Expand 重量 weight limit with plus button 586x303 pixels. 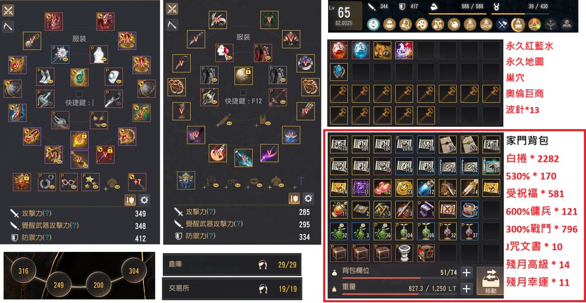[x=466, y=288]
